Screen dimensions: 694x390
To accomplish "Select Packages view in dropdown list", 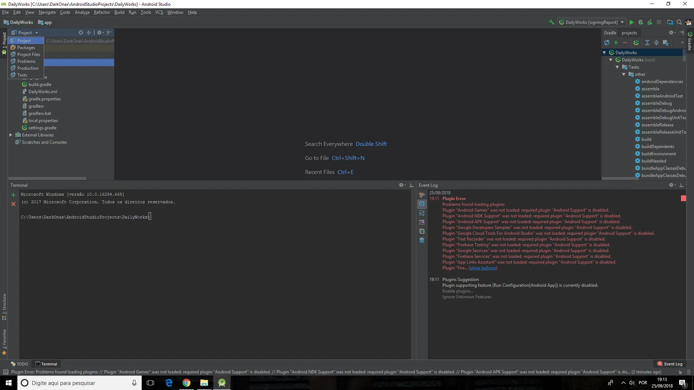I will click(x=26, y=48).
